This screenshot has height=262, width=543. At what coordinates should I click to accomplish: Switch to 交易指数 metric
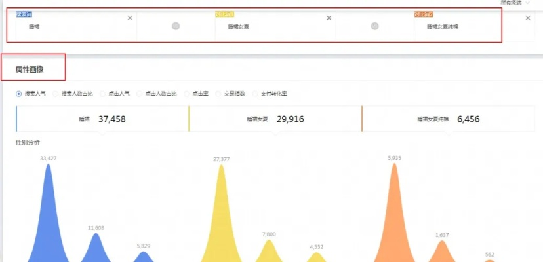pos(218,94)
